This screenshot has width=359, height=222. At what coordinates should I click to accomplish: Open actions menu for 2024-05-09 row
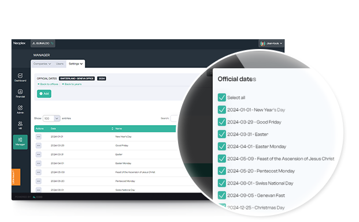tap(39, 172)
